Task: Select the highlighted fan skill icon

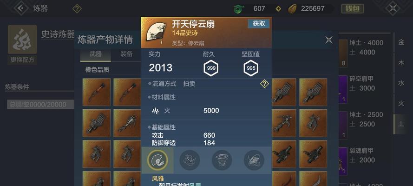Action: (157, 160)
